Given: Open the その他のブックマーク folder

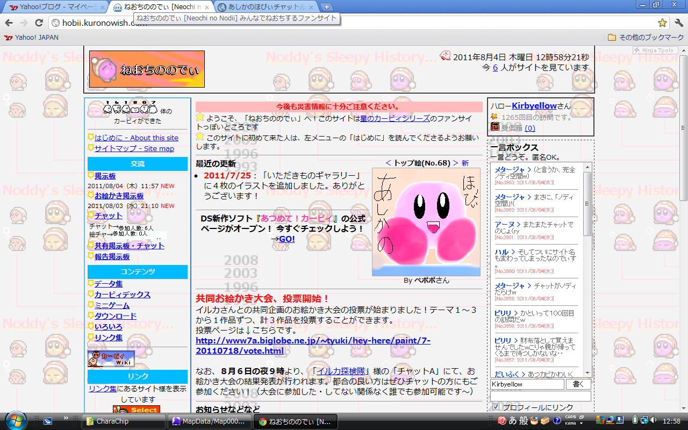Looking at the screenshot, I should [646, 38].
